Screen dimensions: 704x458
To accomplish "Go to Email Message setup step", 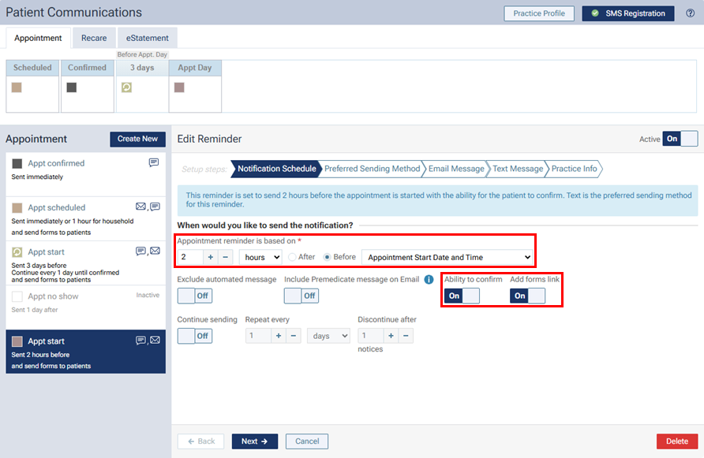I will [x=455, y=169].
